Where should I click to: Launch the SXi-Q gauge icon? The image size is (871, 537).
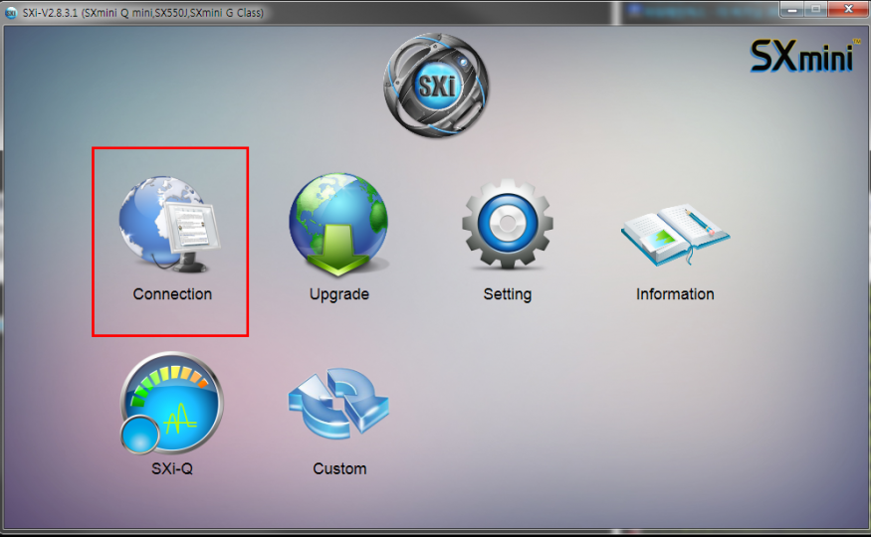171,403
